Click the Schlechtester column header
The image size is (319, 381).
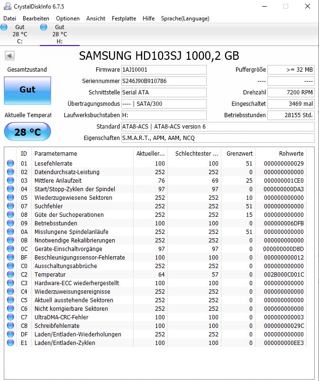(194, 154)
